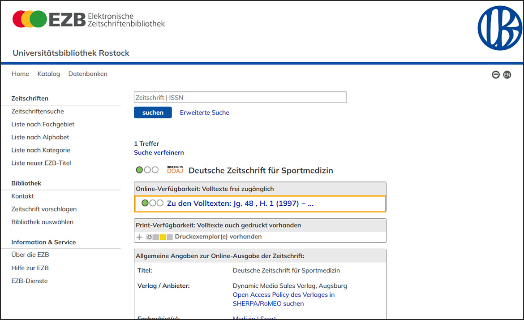Screen dimensions: 524x320
Task: Open the Datenbanken menu item
Action: [88, 74]
